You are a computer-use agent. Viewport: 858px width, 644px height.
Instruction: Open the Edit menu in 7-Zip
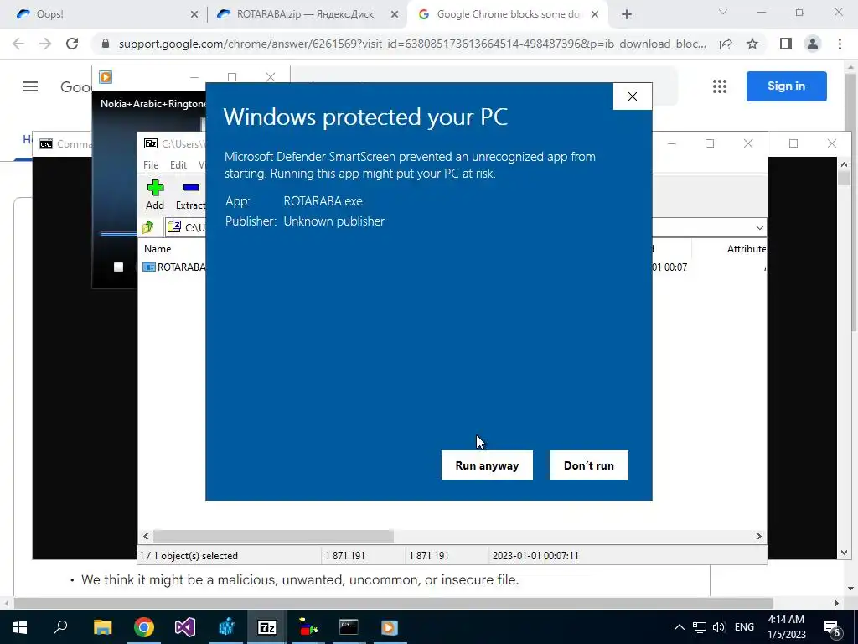178,165
